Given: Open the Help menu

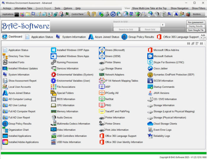Looking at the screenshot, I should [78, 8].
